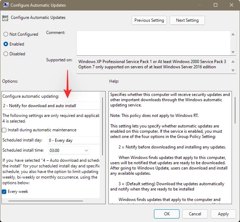Screen dimensions: 240x222
Task: Check Install during automatic maintenance
Action: (4, 130)
